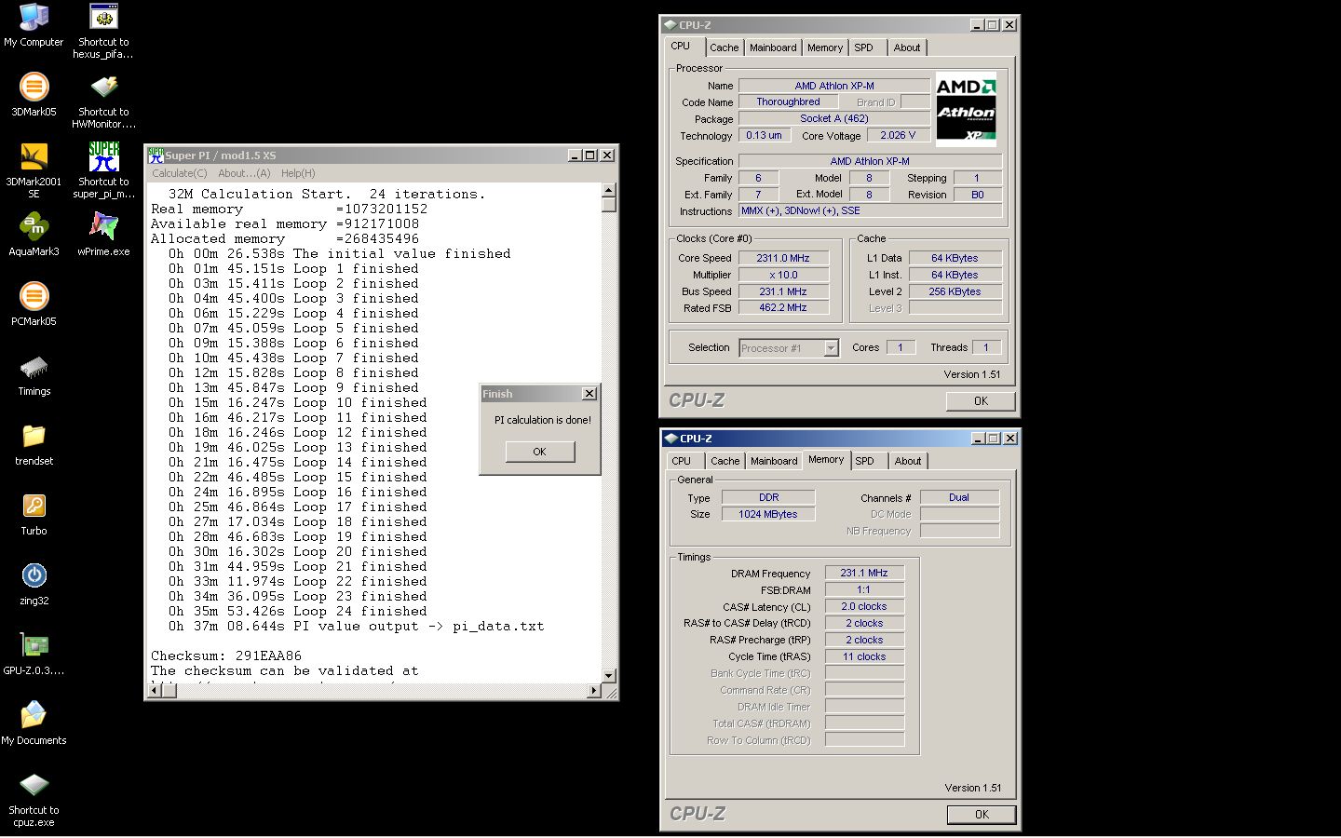The width and height of the screenshot is (1341, 838).
Task: Click the top CPU-Z title bar icon
Action: coord(670,25)
